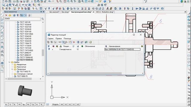Open Правка menu in position editor
This screenshot has width=191, height=107.
coord(58,38)
